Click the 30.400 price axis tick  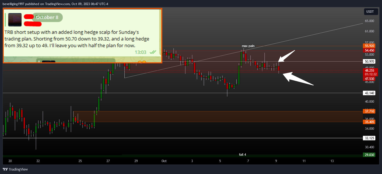(x=370, y=147)
